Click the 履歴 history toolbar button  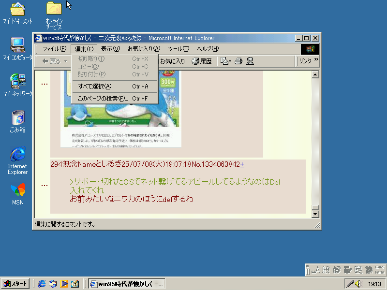pyautogui.click(x=202, y=61)
